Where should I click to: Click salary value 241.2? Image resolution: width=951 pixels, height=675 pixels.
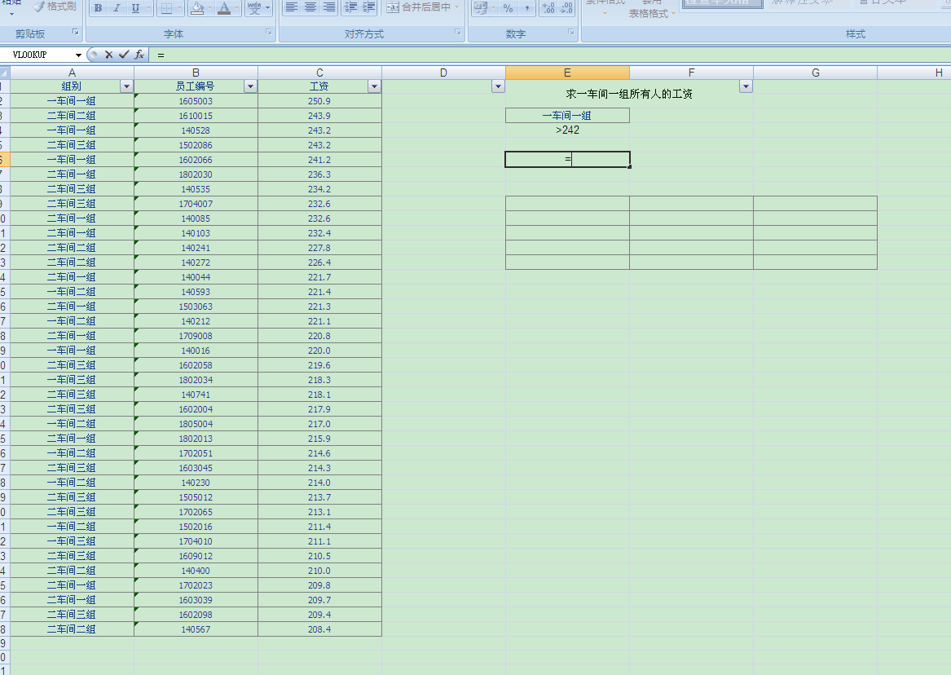point(319,160)
